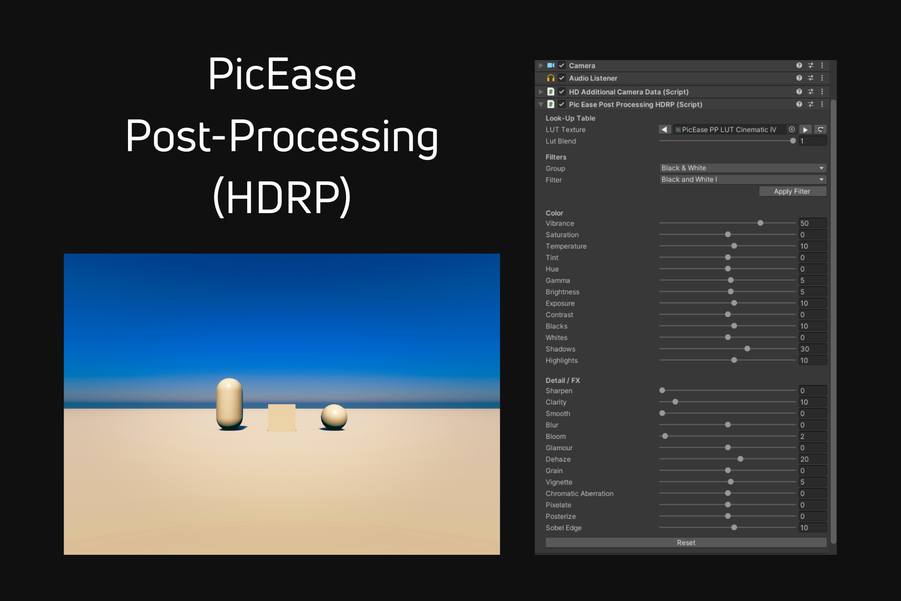This screenshot has height=601, width=901.
Task: Open presets for HD Additional Camera Data
Action: coord(810,92)
